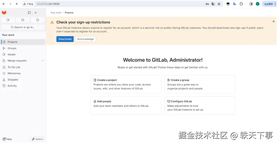Open Activity in the sidebar
The width and height of the screenshot is (278, 145).
pos(23,86)
